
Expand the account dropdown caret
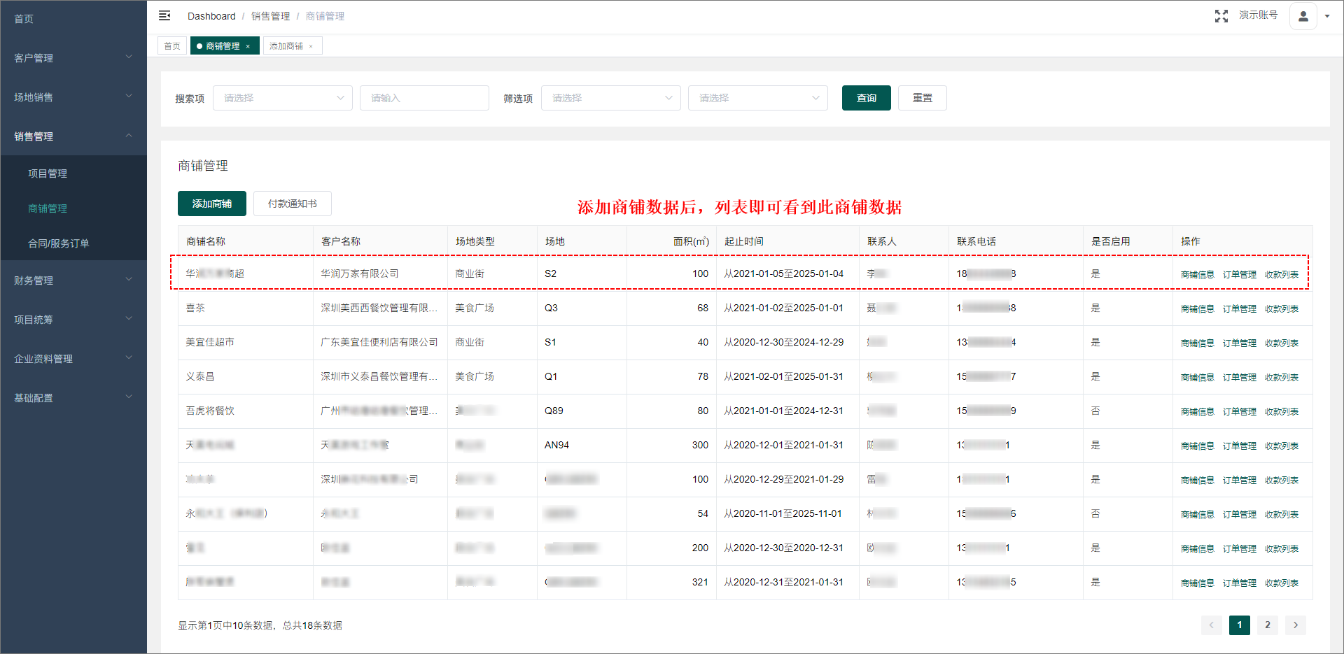(1327, 16)
